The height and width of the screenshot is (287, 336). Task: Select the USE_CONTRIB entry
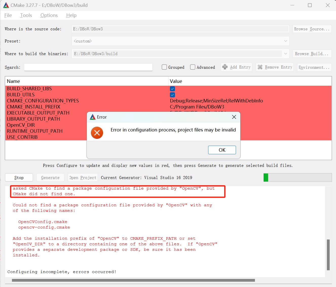[22, 137]
